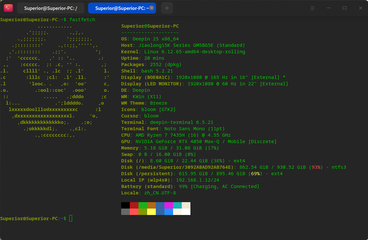
Task: Click the pure white color block
Action: click(x=186, y=212)
